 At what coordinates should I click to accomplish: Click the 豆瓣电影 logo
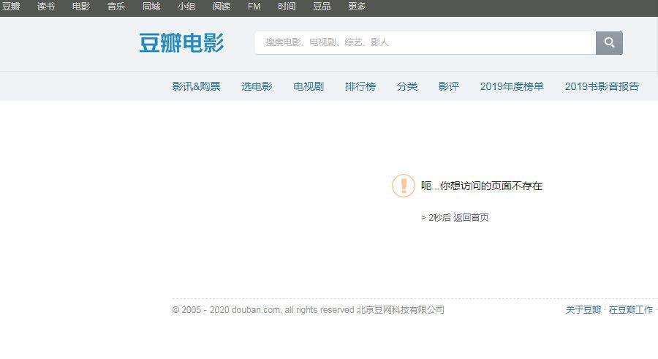click(181, 43)
